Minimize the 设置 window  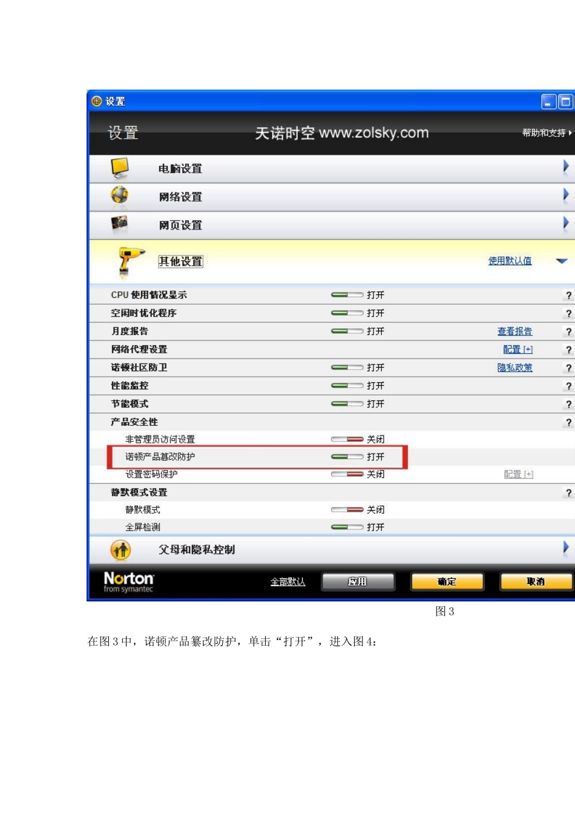(x=548, y=102)
